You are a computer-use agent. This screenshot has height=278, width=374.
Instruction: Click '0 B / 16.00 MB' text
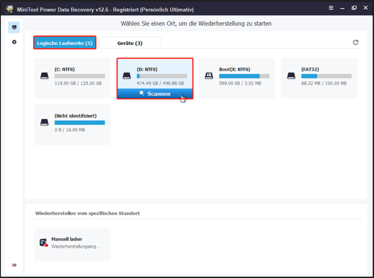click(x=70, y=130)
